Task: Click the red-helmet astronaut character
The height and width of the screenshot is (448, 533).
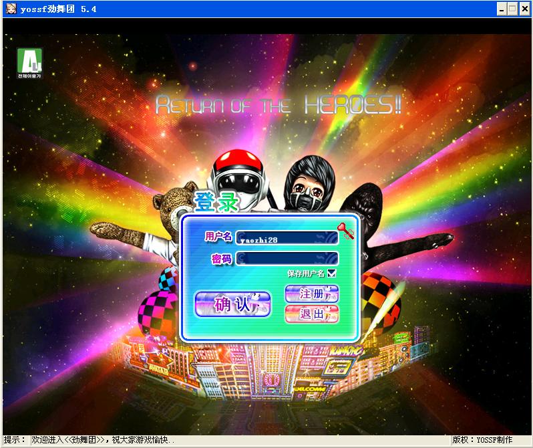Action: point(238,176)
